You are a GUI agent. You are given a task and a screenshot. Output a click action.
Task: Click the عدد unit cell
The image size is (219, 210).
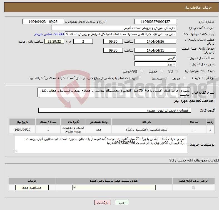99,130
